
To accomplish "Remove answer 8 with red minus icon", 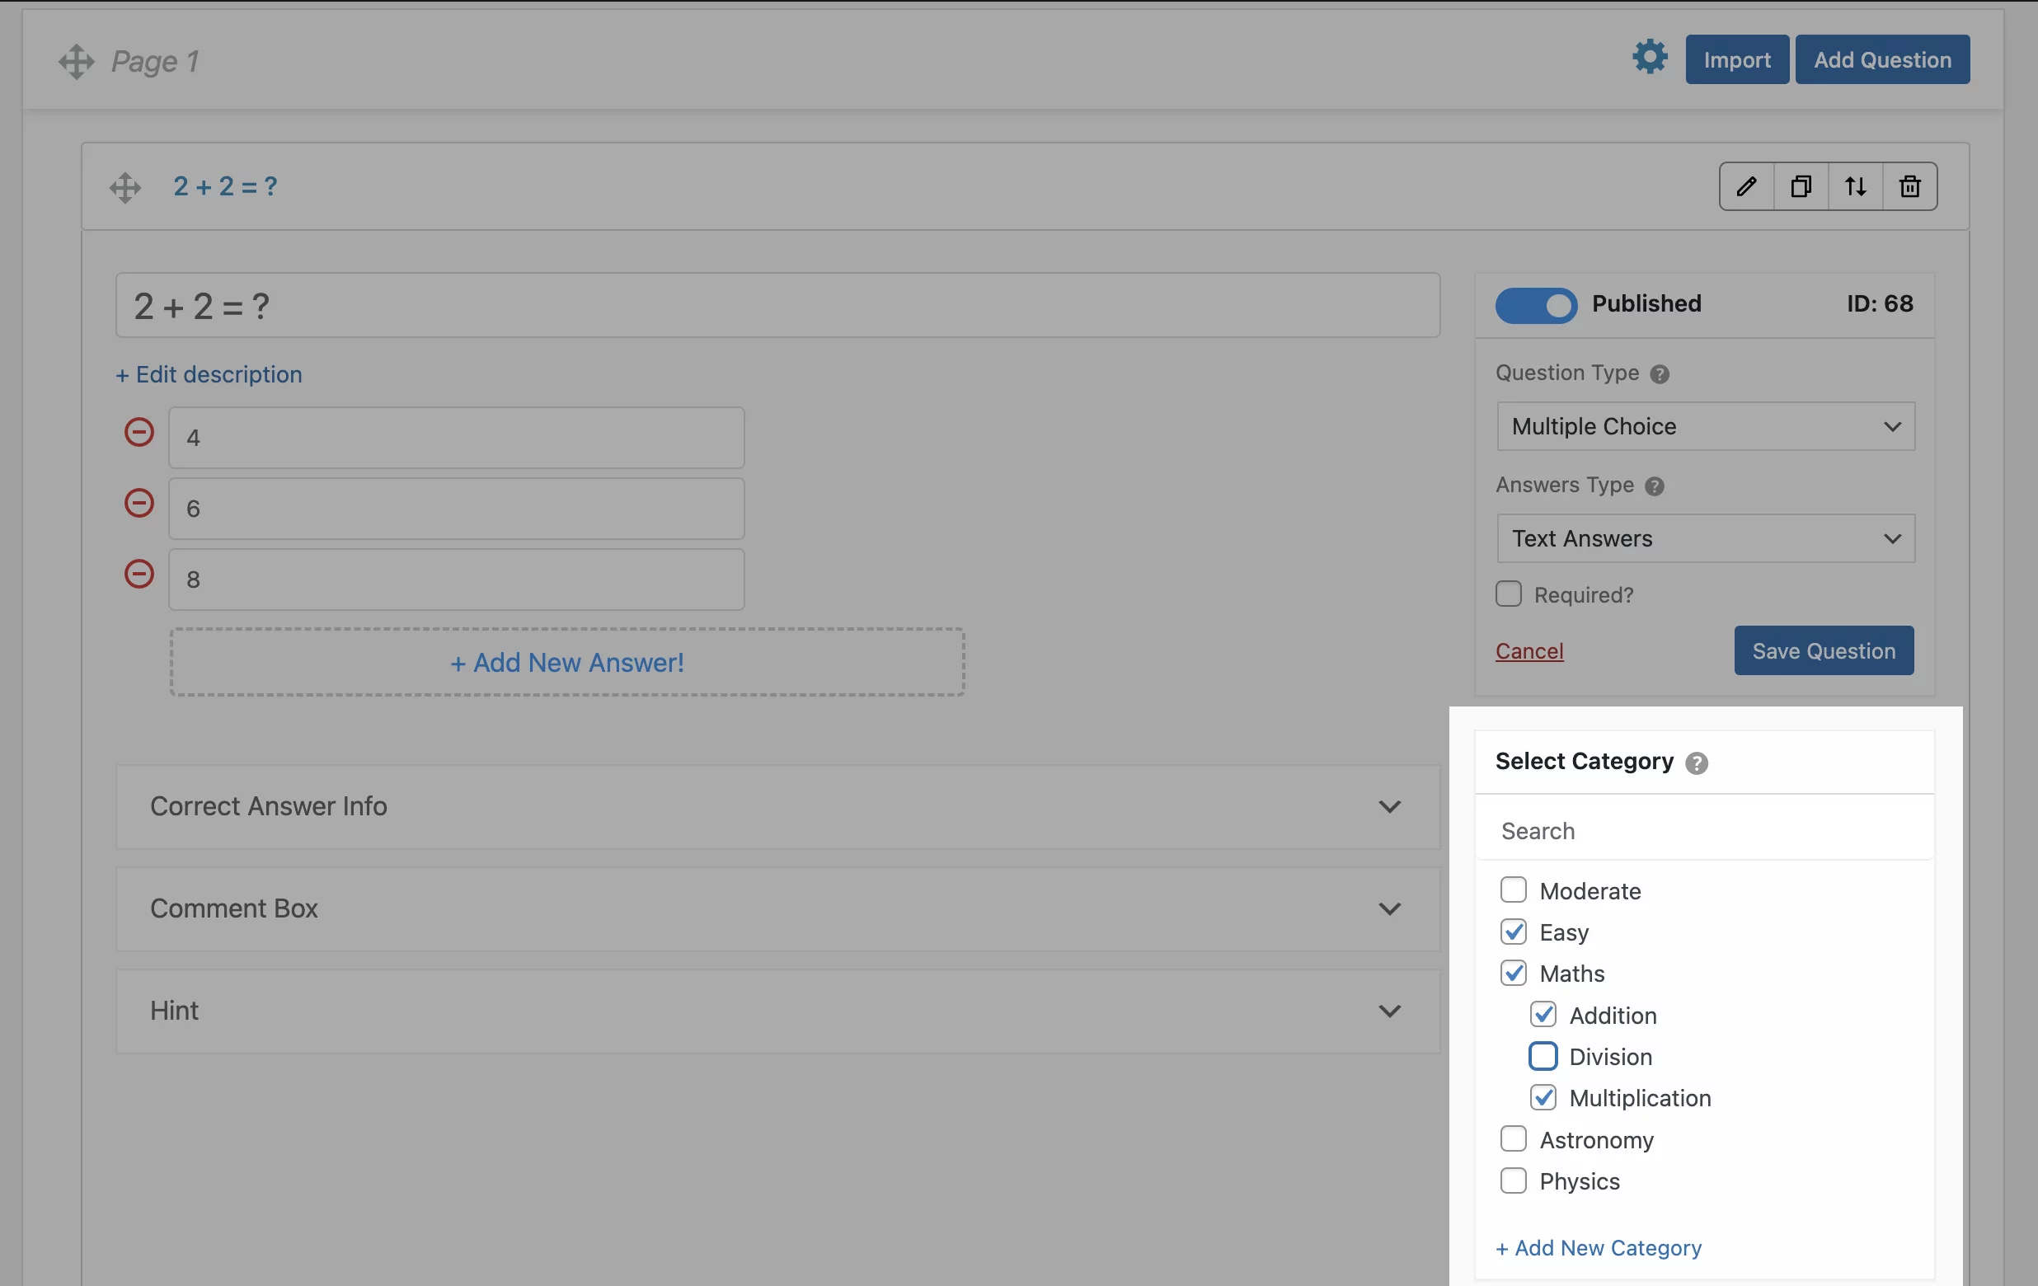I will (x=139, y=575).
